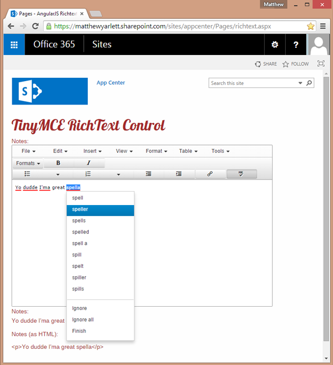Open the help question mark icon
The height and width of the screenshot is (365, 333).
point(296,44)
